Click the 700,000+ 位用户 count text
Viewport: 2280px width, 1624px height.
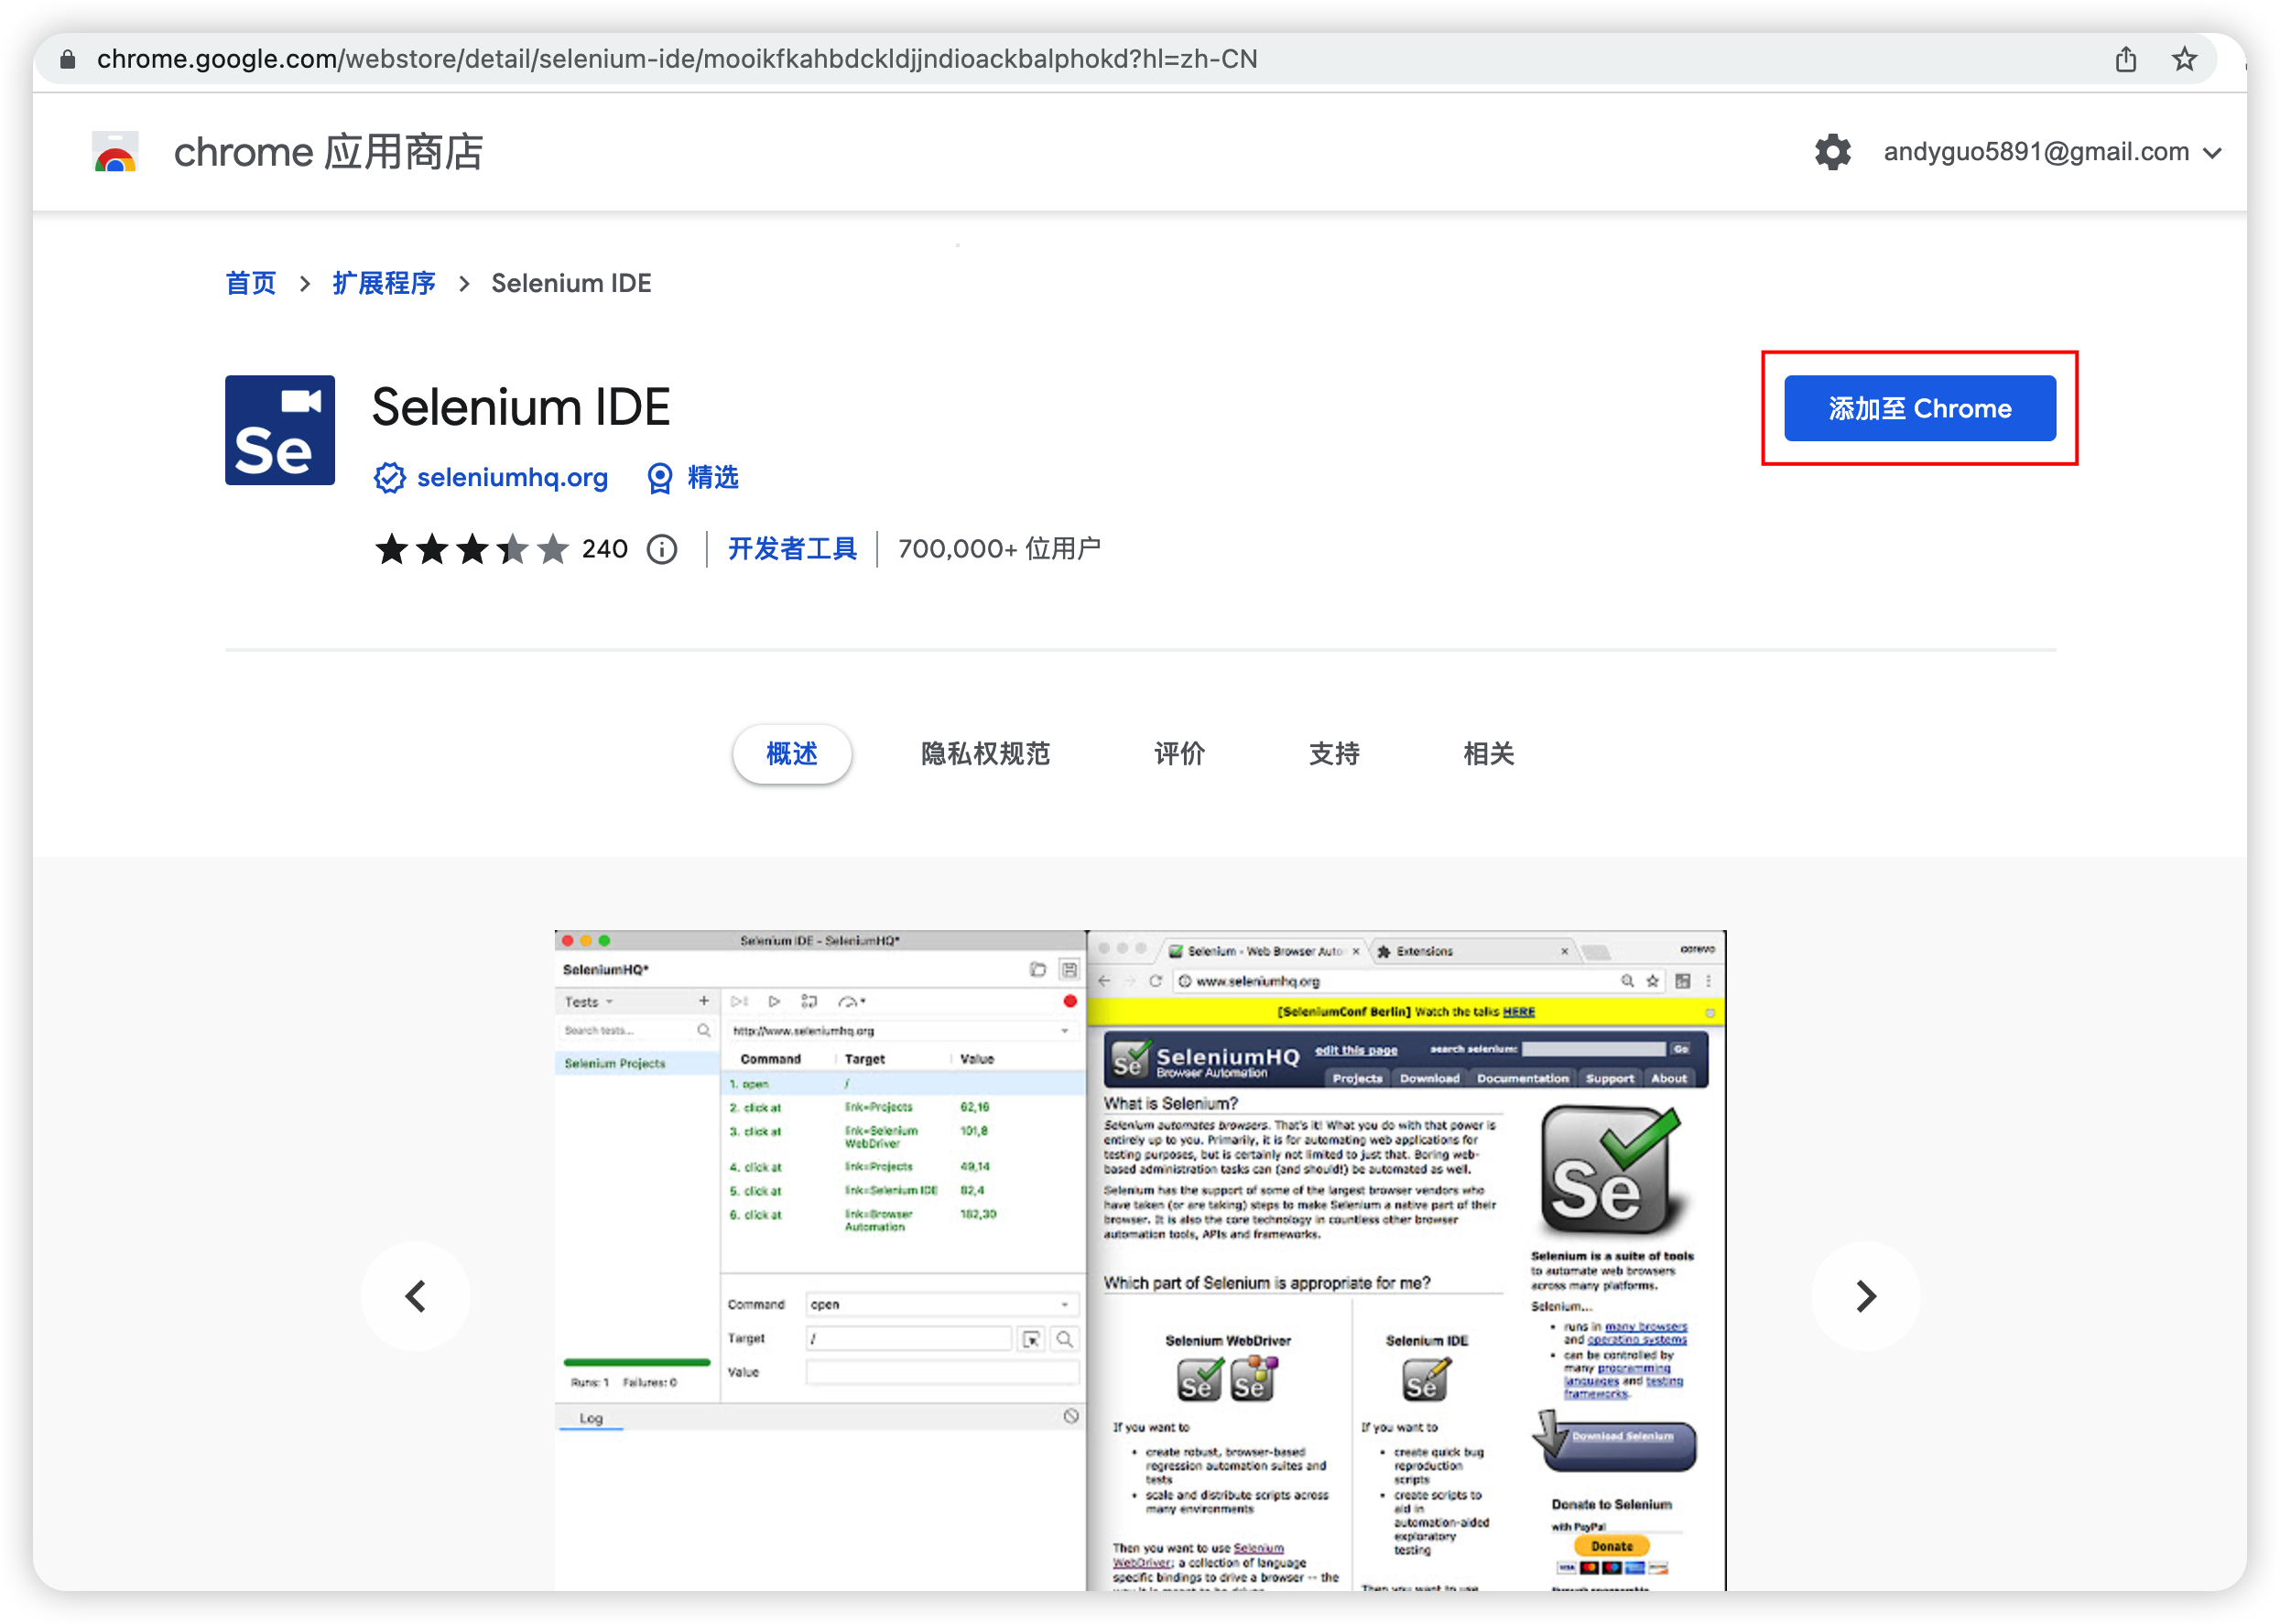[x=999, y=549]
